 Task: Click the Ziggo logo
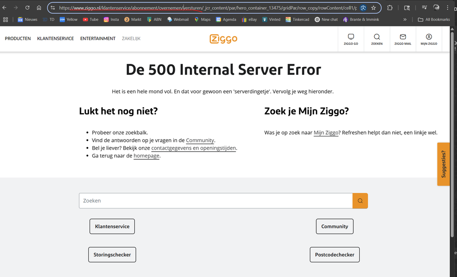223,39
